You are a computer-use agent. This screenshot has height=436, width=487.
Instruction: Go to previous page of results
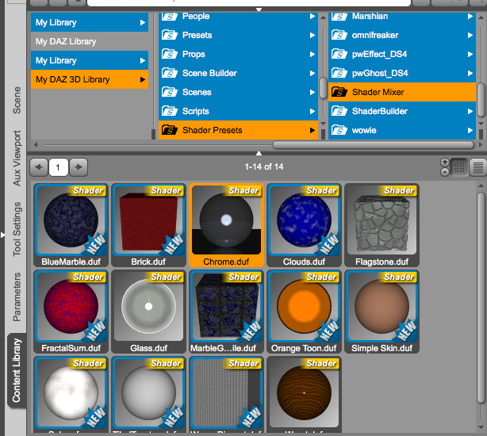(x=39, y=167)
